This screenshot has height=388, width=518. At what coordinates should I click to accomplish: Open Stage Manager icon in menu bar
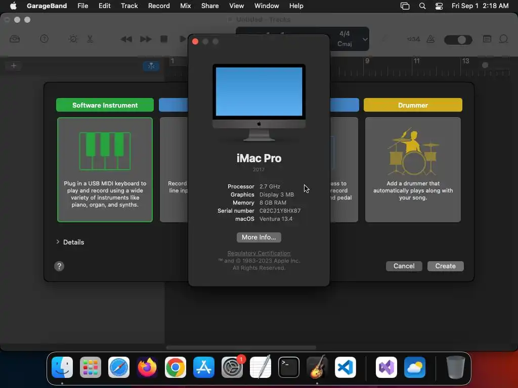point(405,6)
